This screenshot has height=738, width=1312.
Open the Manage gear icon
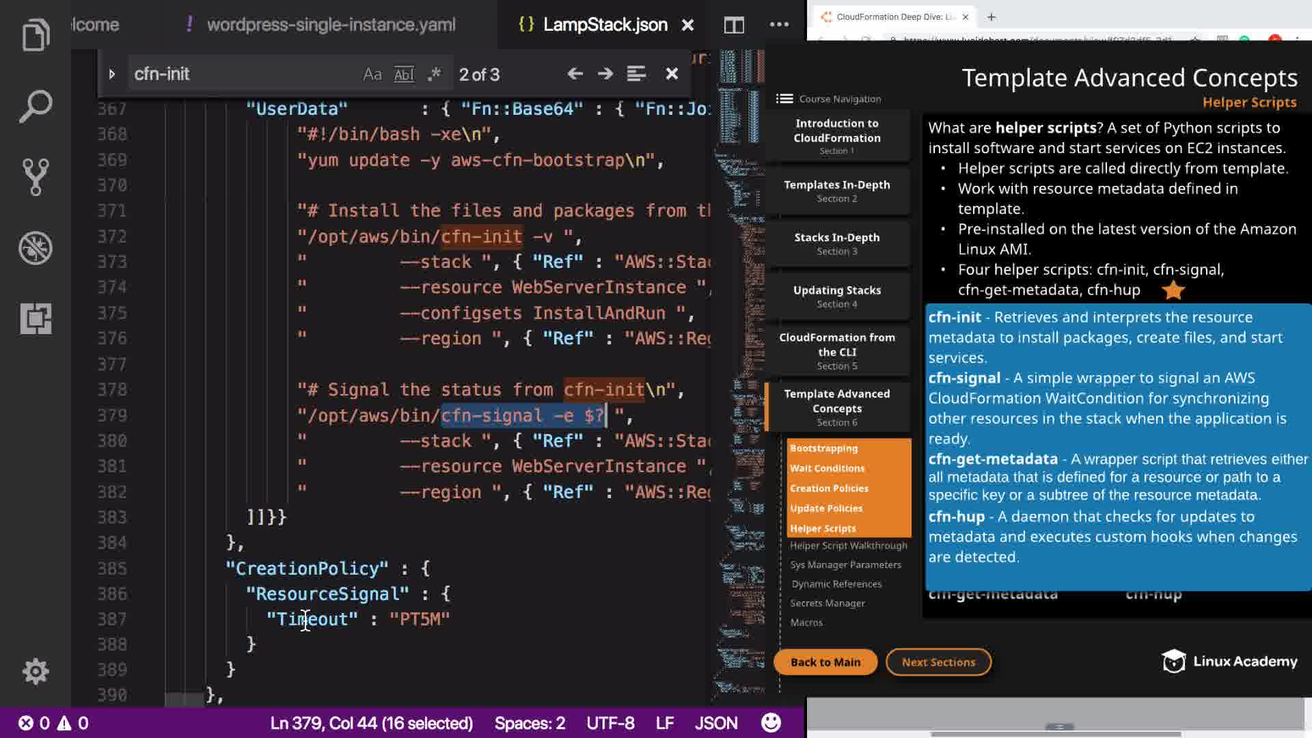click(36, 671)
